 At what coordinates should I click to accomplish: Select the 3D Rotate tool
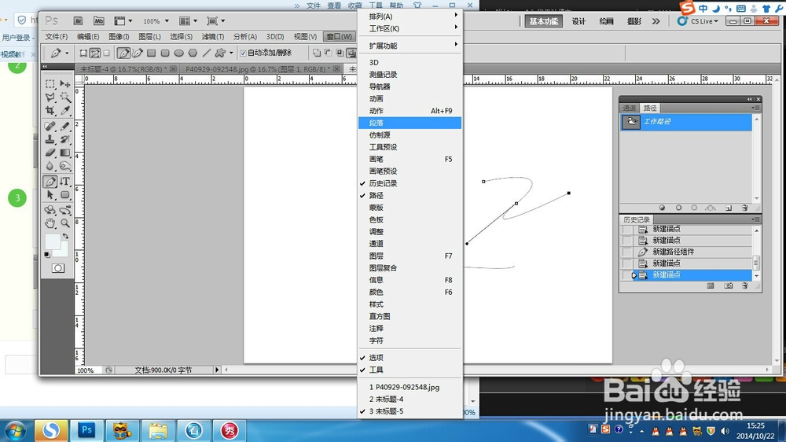50,210
